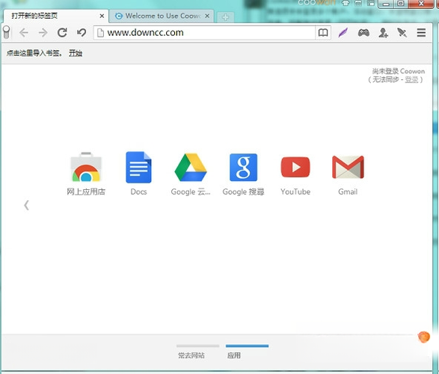Click the left chevron to previous page
Screen dimensions: 439x374
tap(26, 205)
